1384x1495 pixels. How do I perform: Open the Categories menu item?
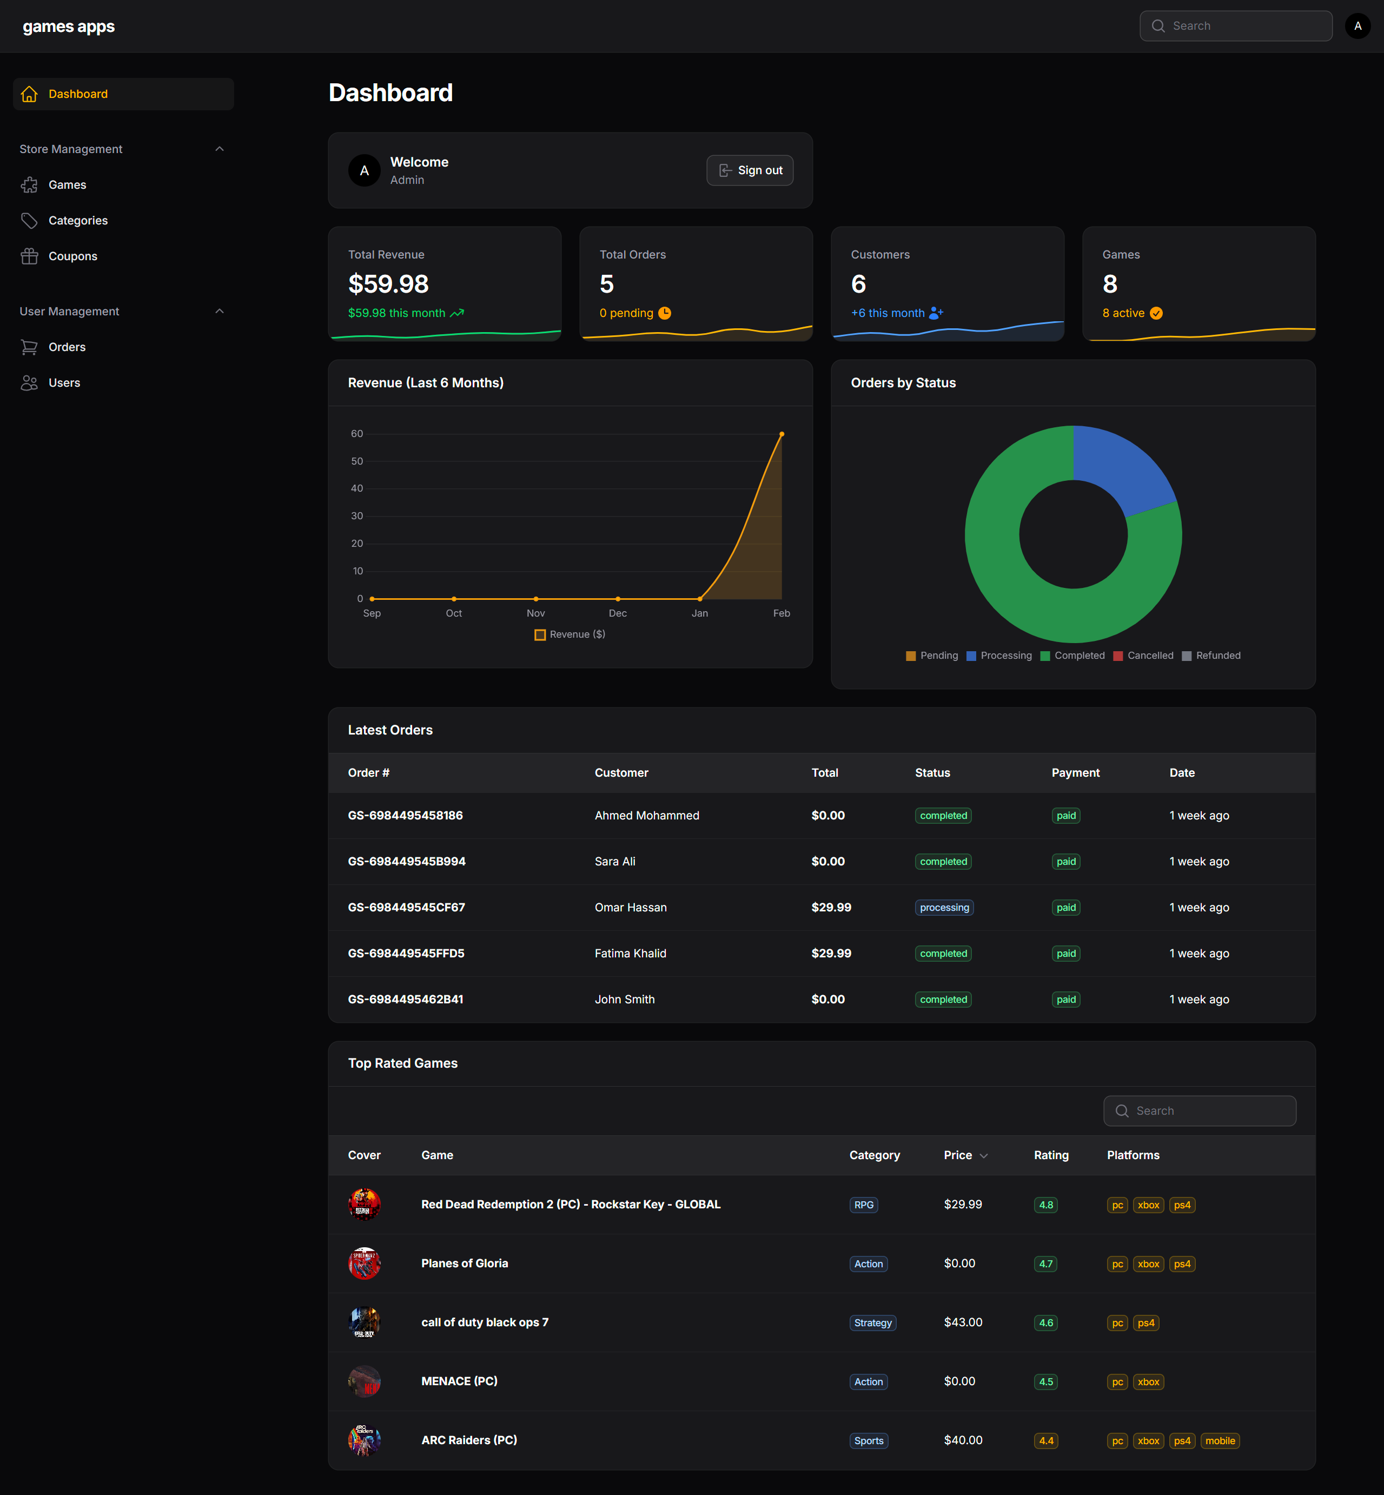(78, 220)
